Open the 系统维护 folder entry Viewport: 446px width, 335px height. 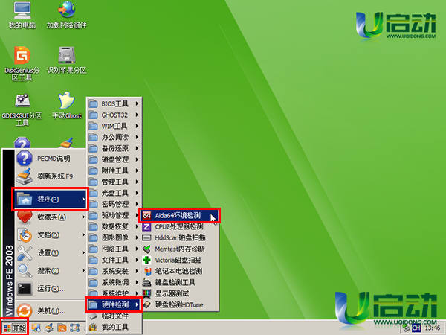[x=114, y=293]
